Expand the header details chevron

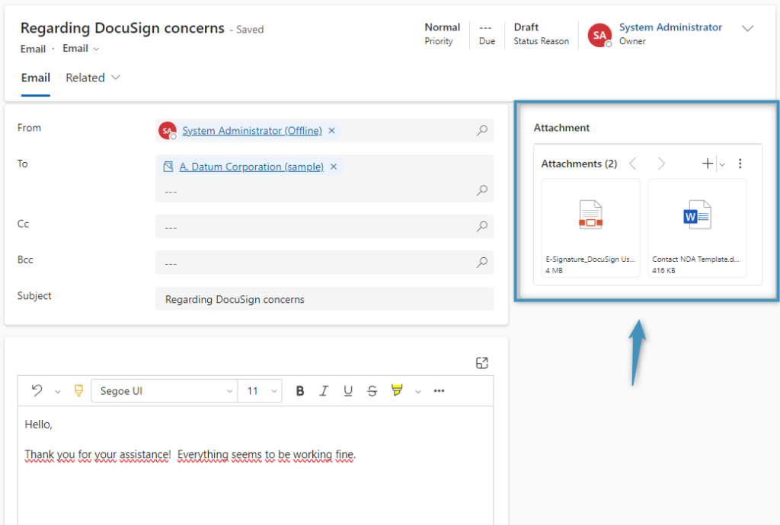[x=748, y=28]
